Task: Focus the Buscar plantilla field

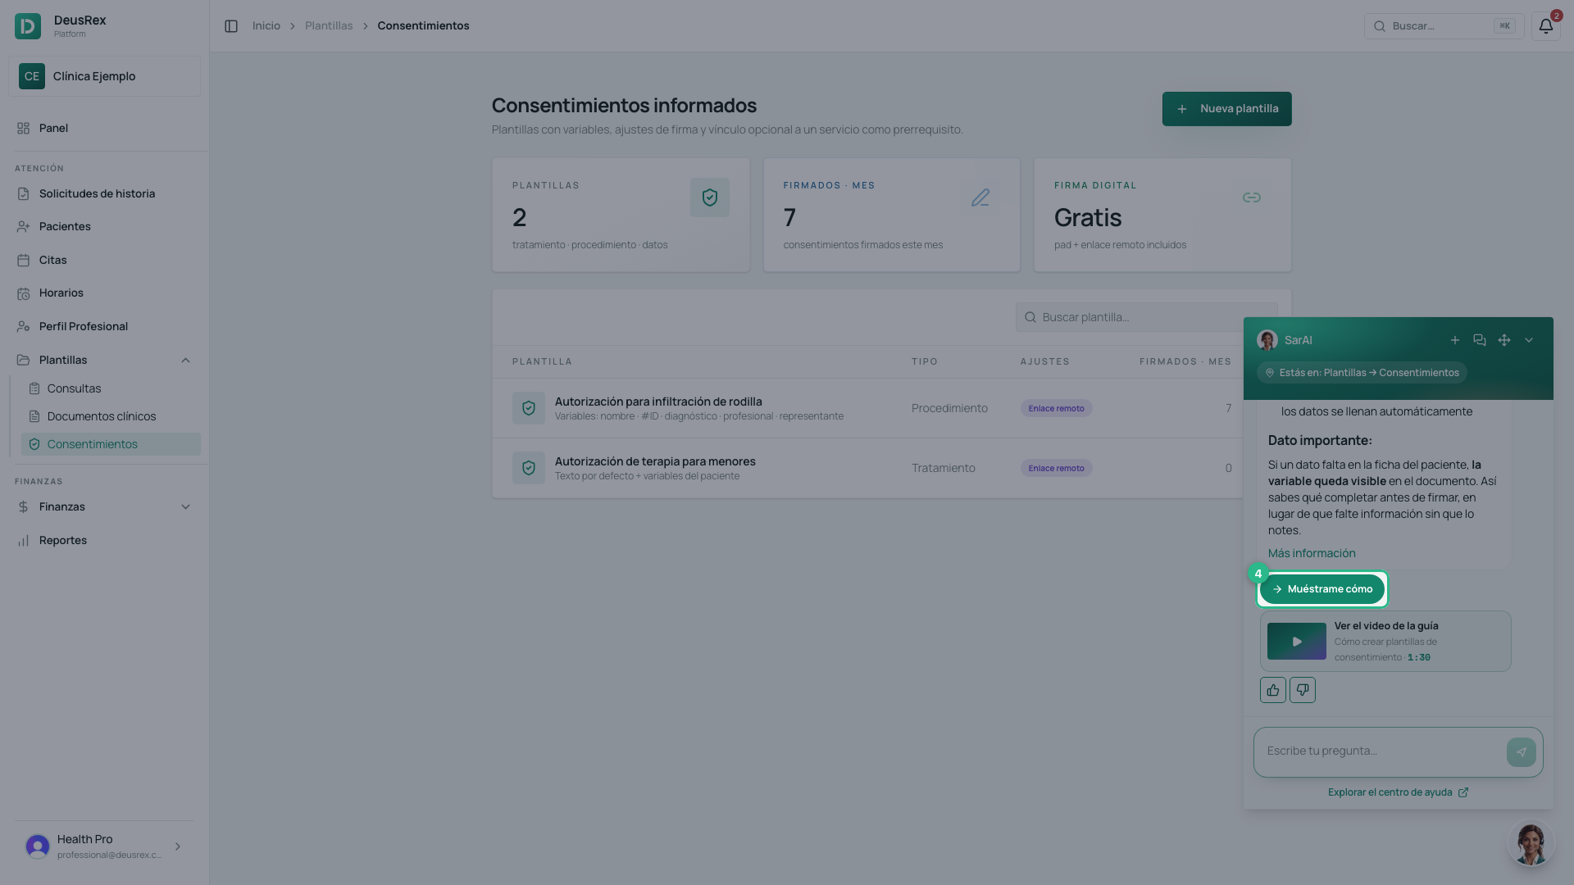Action: point(1146,317)
